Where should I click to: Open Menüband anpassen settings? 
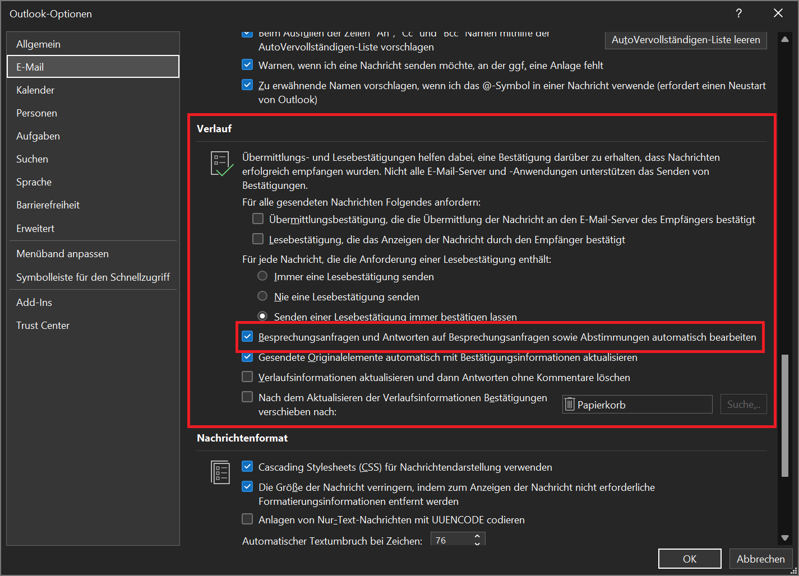[x=93, y=253]
